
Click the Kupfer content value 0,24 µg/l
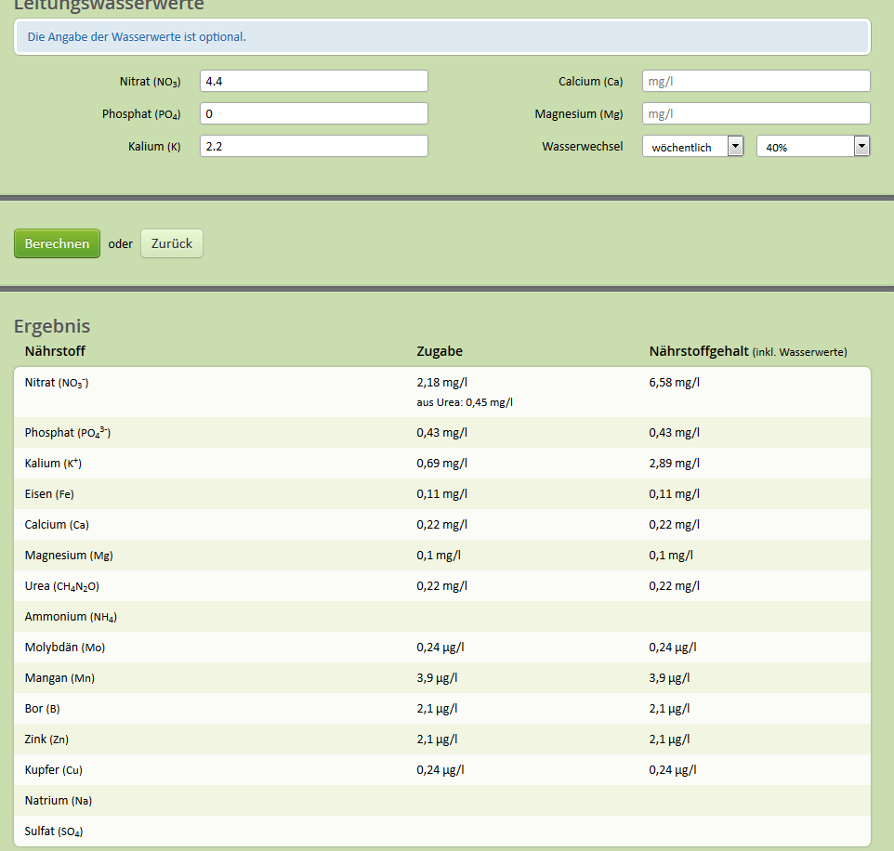coord(672,770)
